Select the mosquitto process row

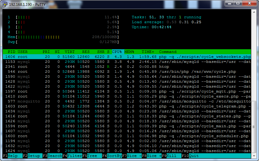point(124,101)
